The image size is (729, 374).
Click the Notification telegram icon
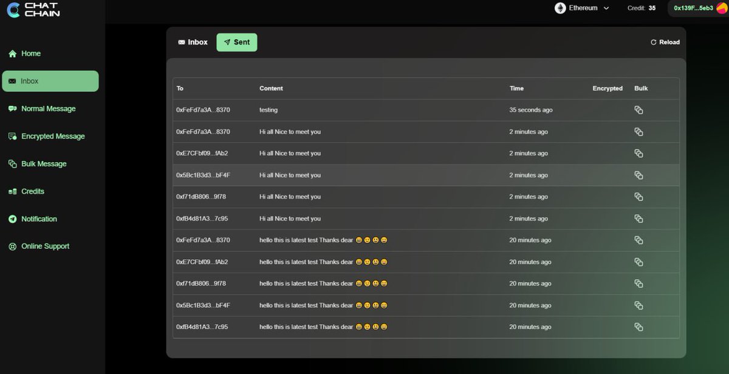tap(12, 219)
